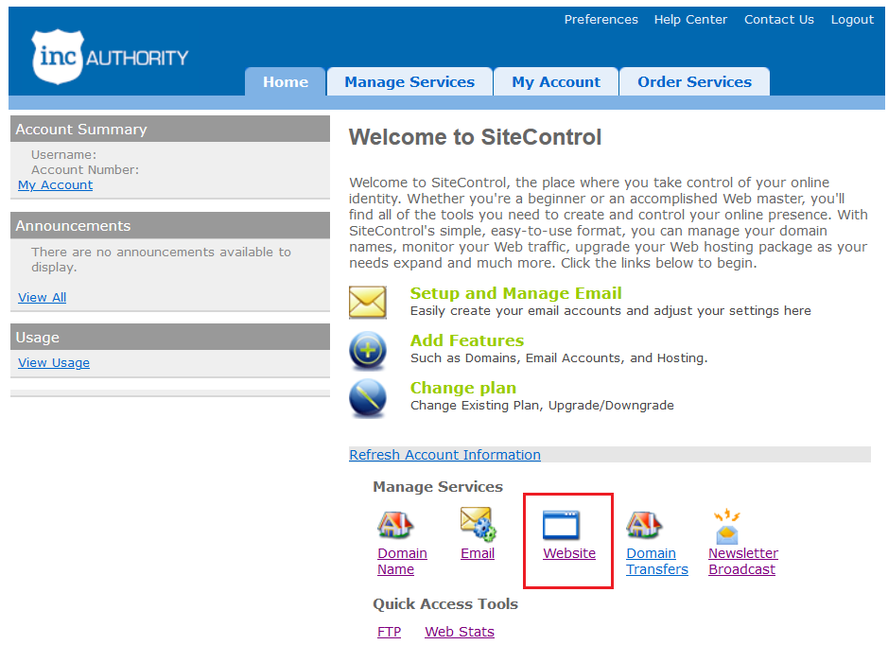Click the Usage panel header

tap(170, 337)
